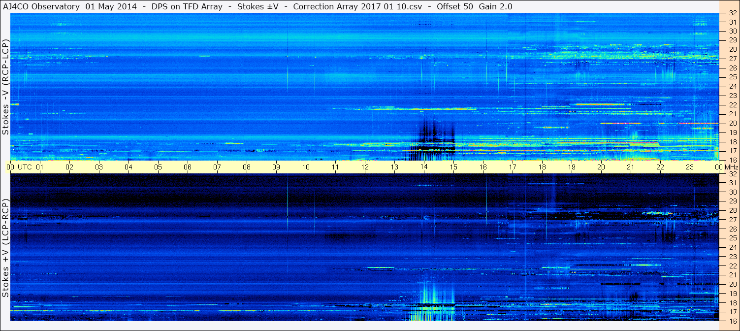The height and width of the screenshot is (331, 740).
Task: Select the 18 hour marker on time axis
Action: tap(542, 167)
